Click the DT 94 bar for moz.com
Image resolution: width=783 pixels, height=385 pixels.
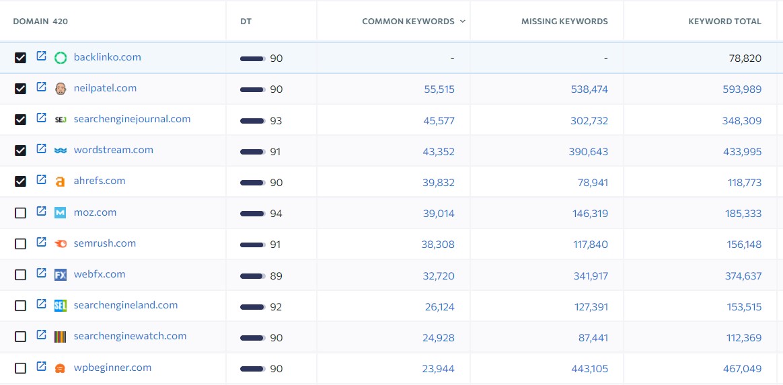pyautogui.click(x=253, y=214)
